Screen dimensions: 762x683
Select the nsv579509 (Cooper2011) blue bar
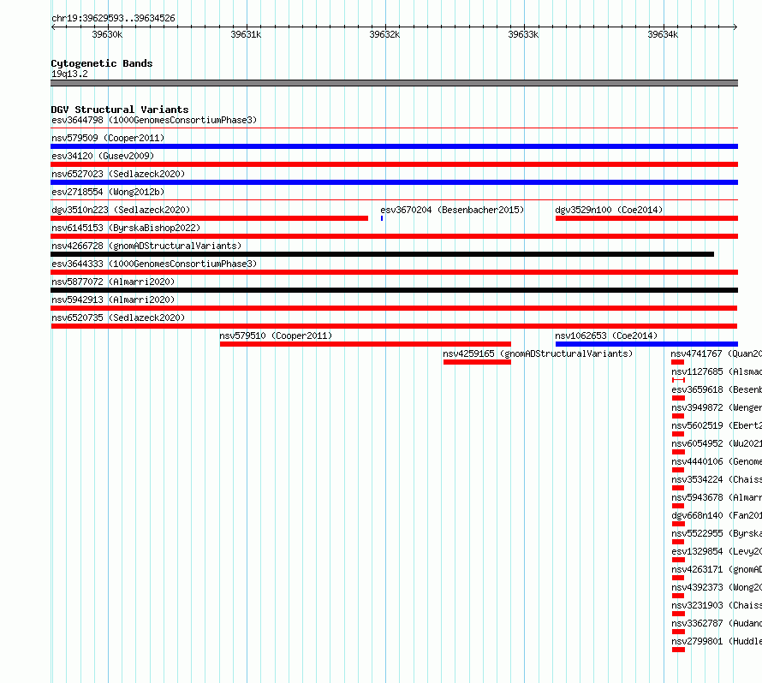pos(394,146)
